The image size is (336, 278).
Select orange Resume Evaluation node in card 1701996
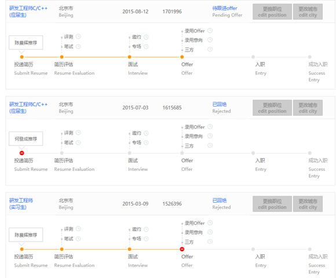[x=62, y=57]
